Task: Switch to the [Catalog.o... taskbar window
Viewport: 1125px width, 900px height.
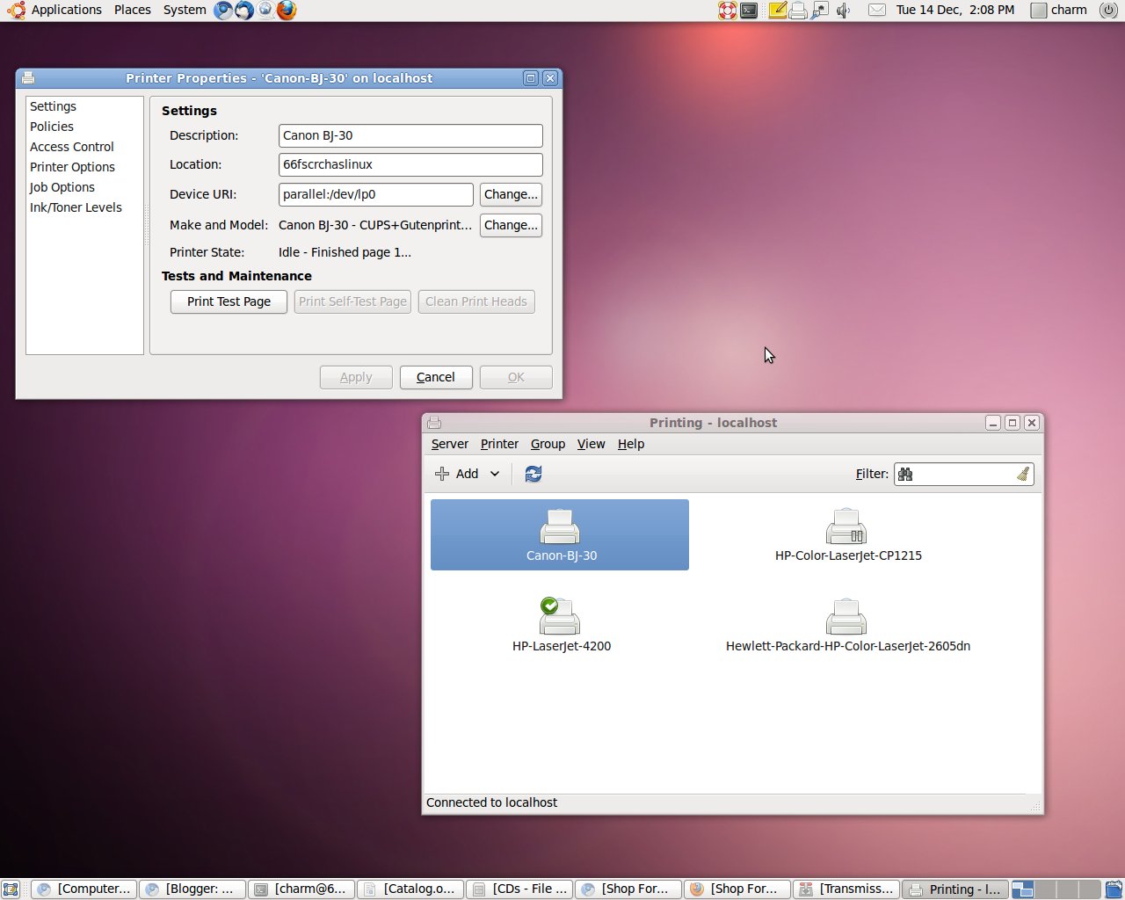Action: [410, 889]
